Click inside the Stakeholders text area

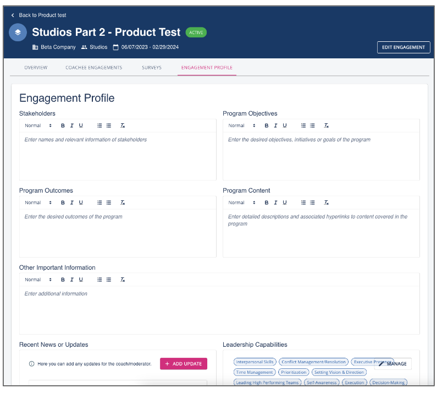(x=117, y=157)
